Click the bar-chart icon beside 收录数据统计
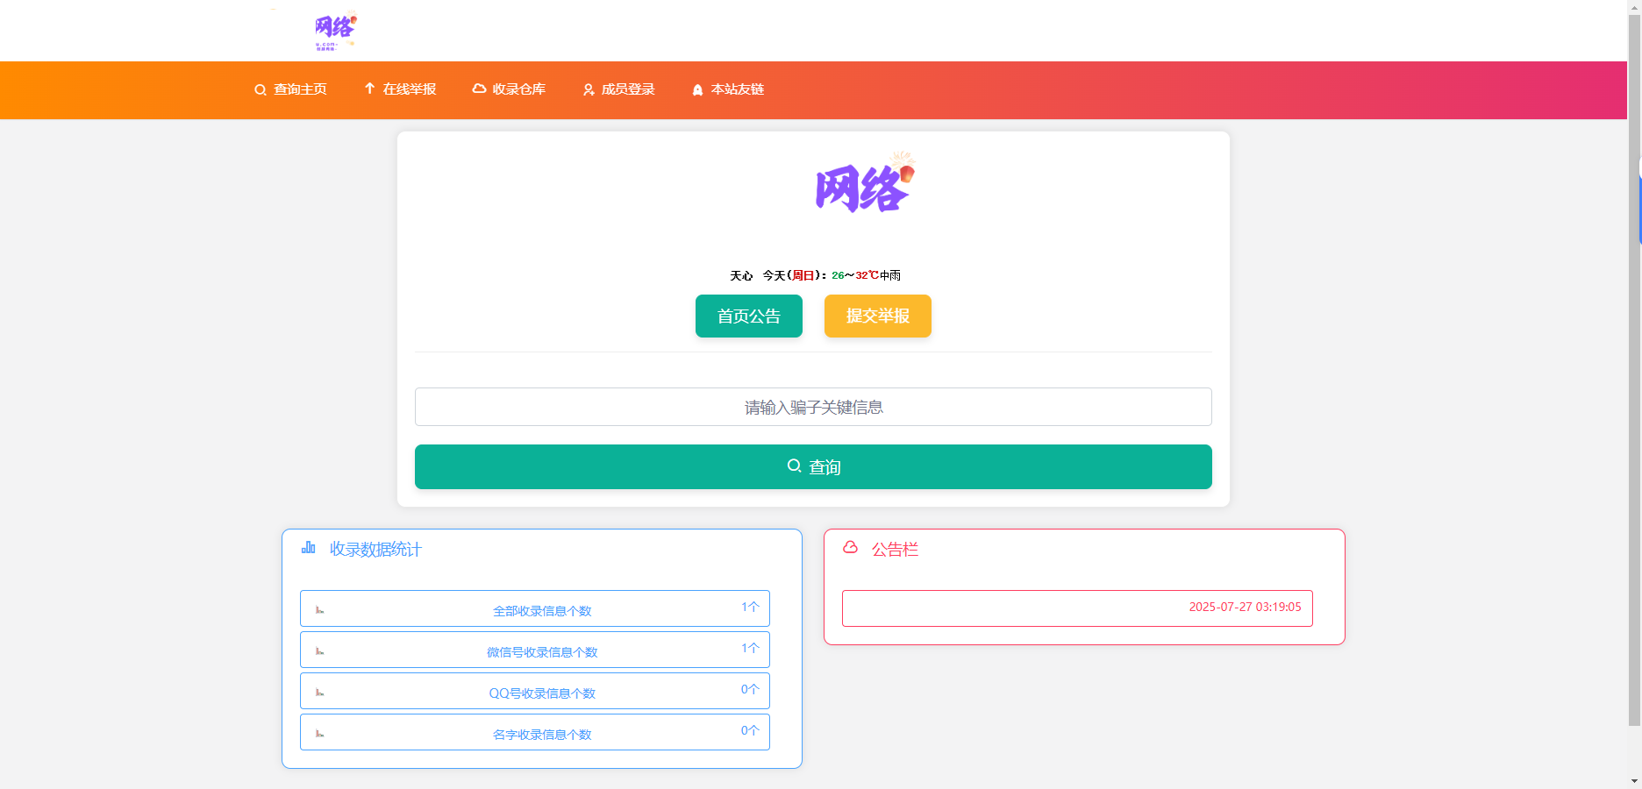The image size is (1642, 789). pyautogui.click(x=309, y=547)
